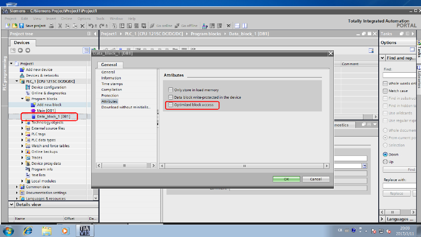The height and width of the screenshot is (237, 421).
Task: Split editor space vertically icon
Action: 244,26
